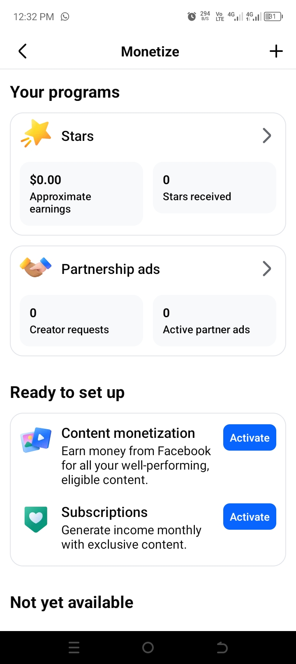Open the Active partner ads tile
The height and width of the screenshot is (664, 296).
(215, 320)
